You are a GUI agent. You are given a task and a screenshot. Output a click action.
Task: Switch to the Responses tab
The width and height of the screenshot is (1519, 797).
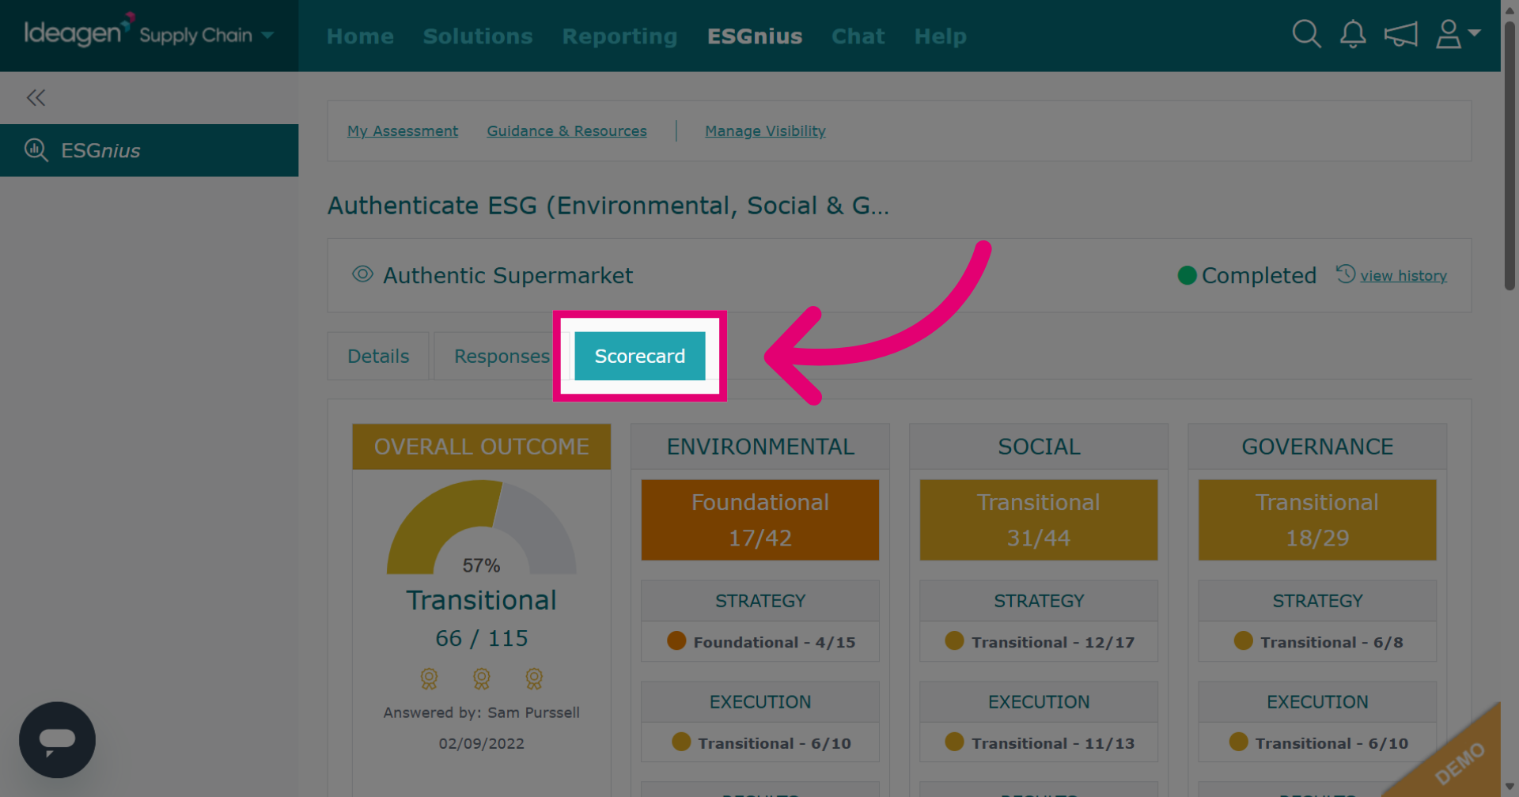(x=502, y=357)
